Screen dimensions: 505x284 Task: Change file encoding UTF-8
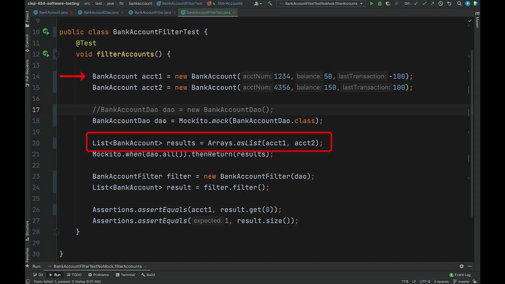425,282
